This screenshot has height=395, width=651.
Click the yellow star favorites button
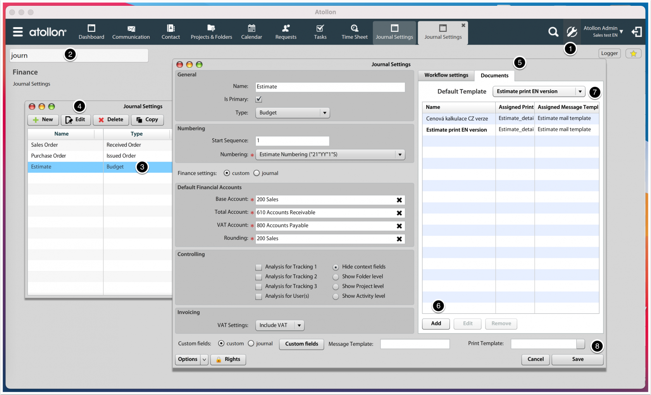(634, 53)
